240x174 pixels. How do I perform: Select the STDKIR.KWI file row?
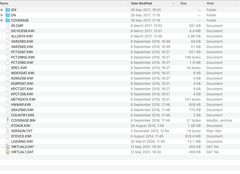tap(120, 126)
